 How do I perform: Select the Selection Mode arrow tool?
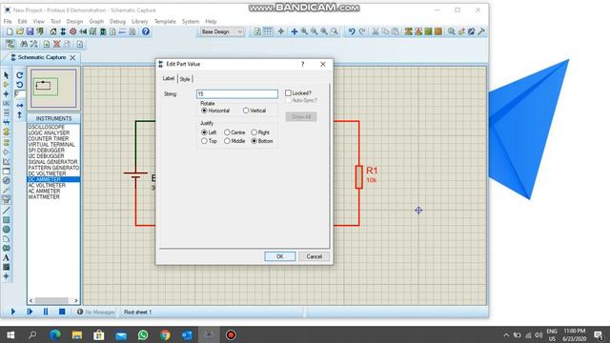[7, 74]
